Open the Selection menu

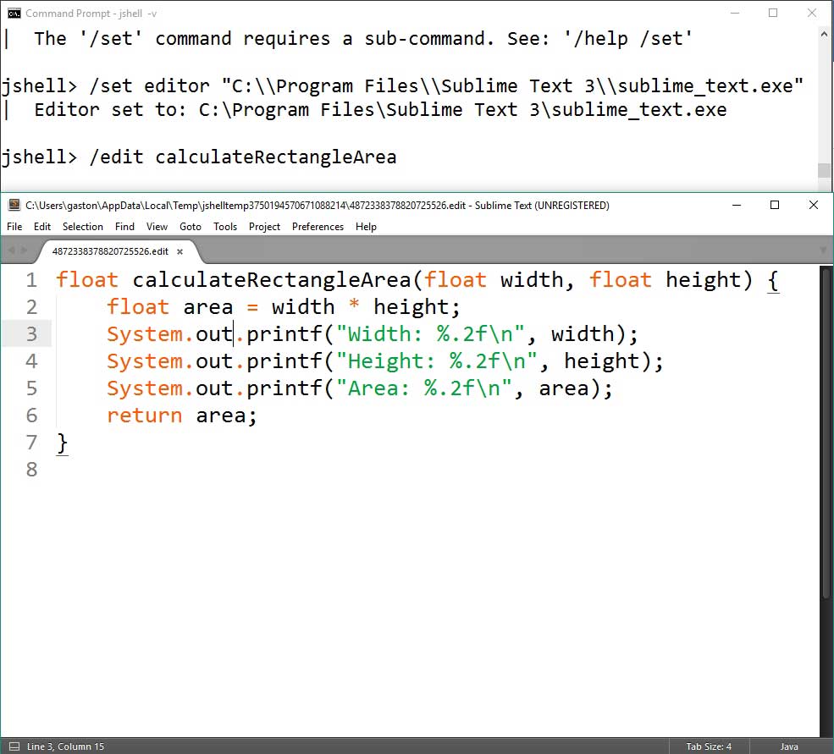[82, 227]
